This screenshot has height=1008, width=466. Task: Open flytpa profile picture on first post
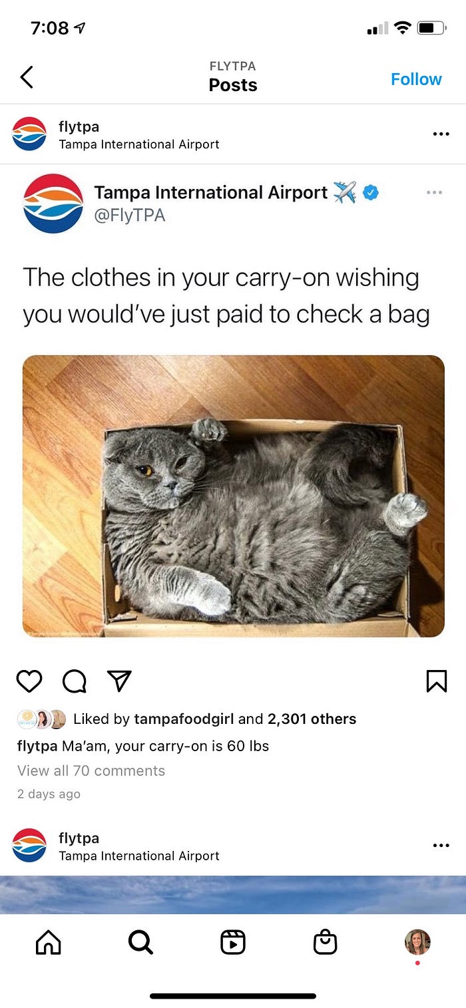29,134
